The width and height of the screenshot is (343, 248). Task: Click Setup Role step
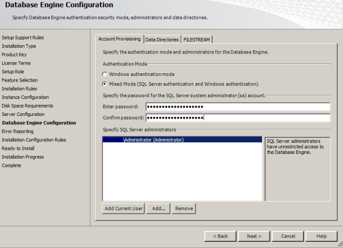tap(13, 72)
